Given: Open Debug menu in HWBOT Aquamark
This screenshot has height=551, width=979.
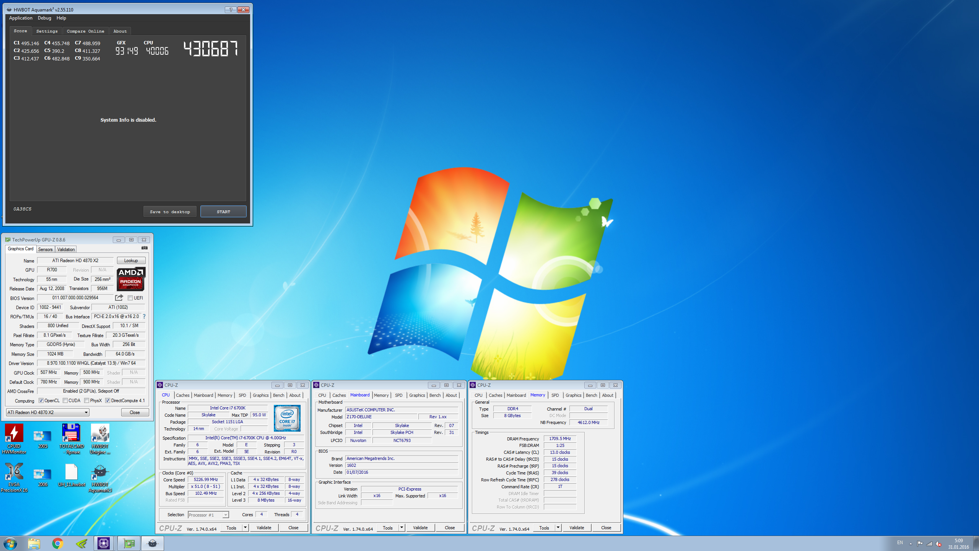Looking at the screenshot, I should [x=44, y=18].
